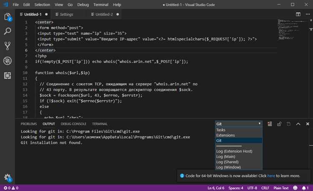Open the Search view icon
The height and width of the screenshot is (191, 313).
pos(7,31)
